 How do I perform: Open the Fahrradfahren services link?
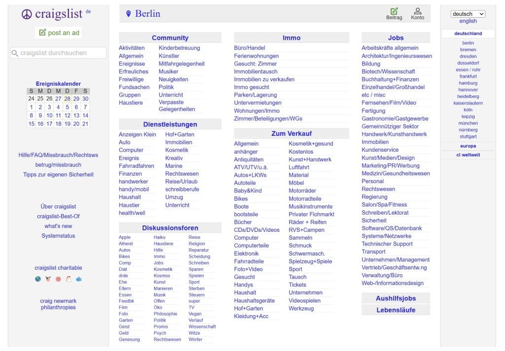tap(137, 166)
